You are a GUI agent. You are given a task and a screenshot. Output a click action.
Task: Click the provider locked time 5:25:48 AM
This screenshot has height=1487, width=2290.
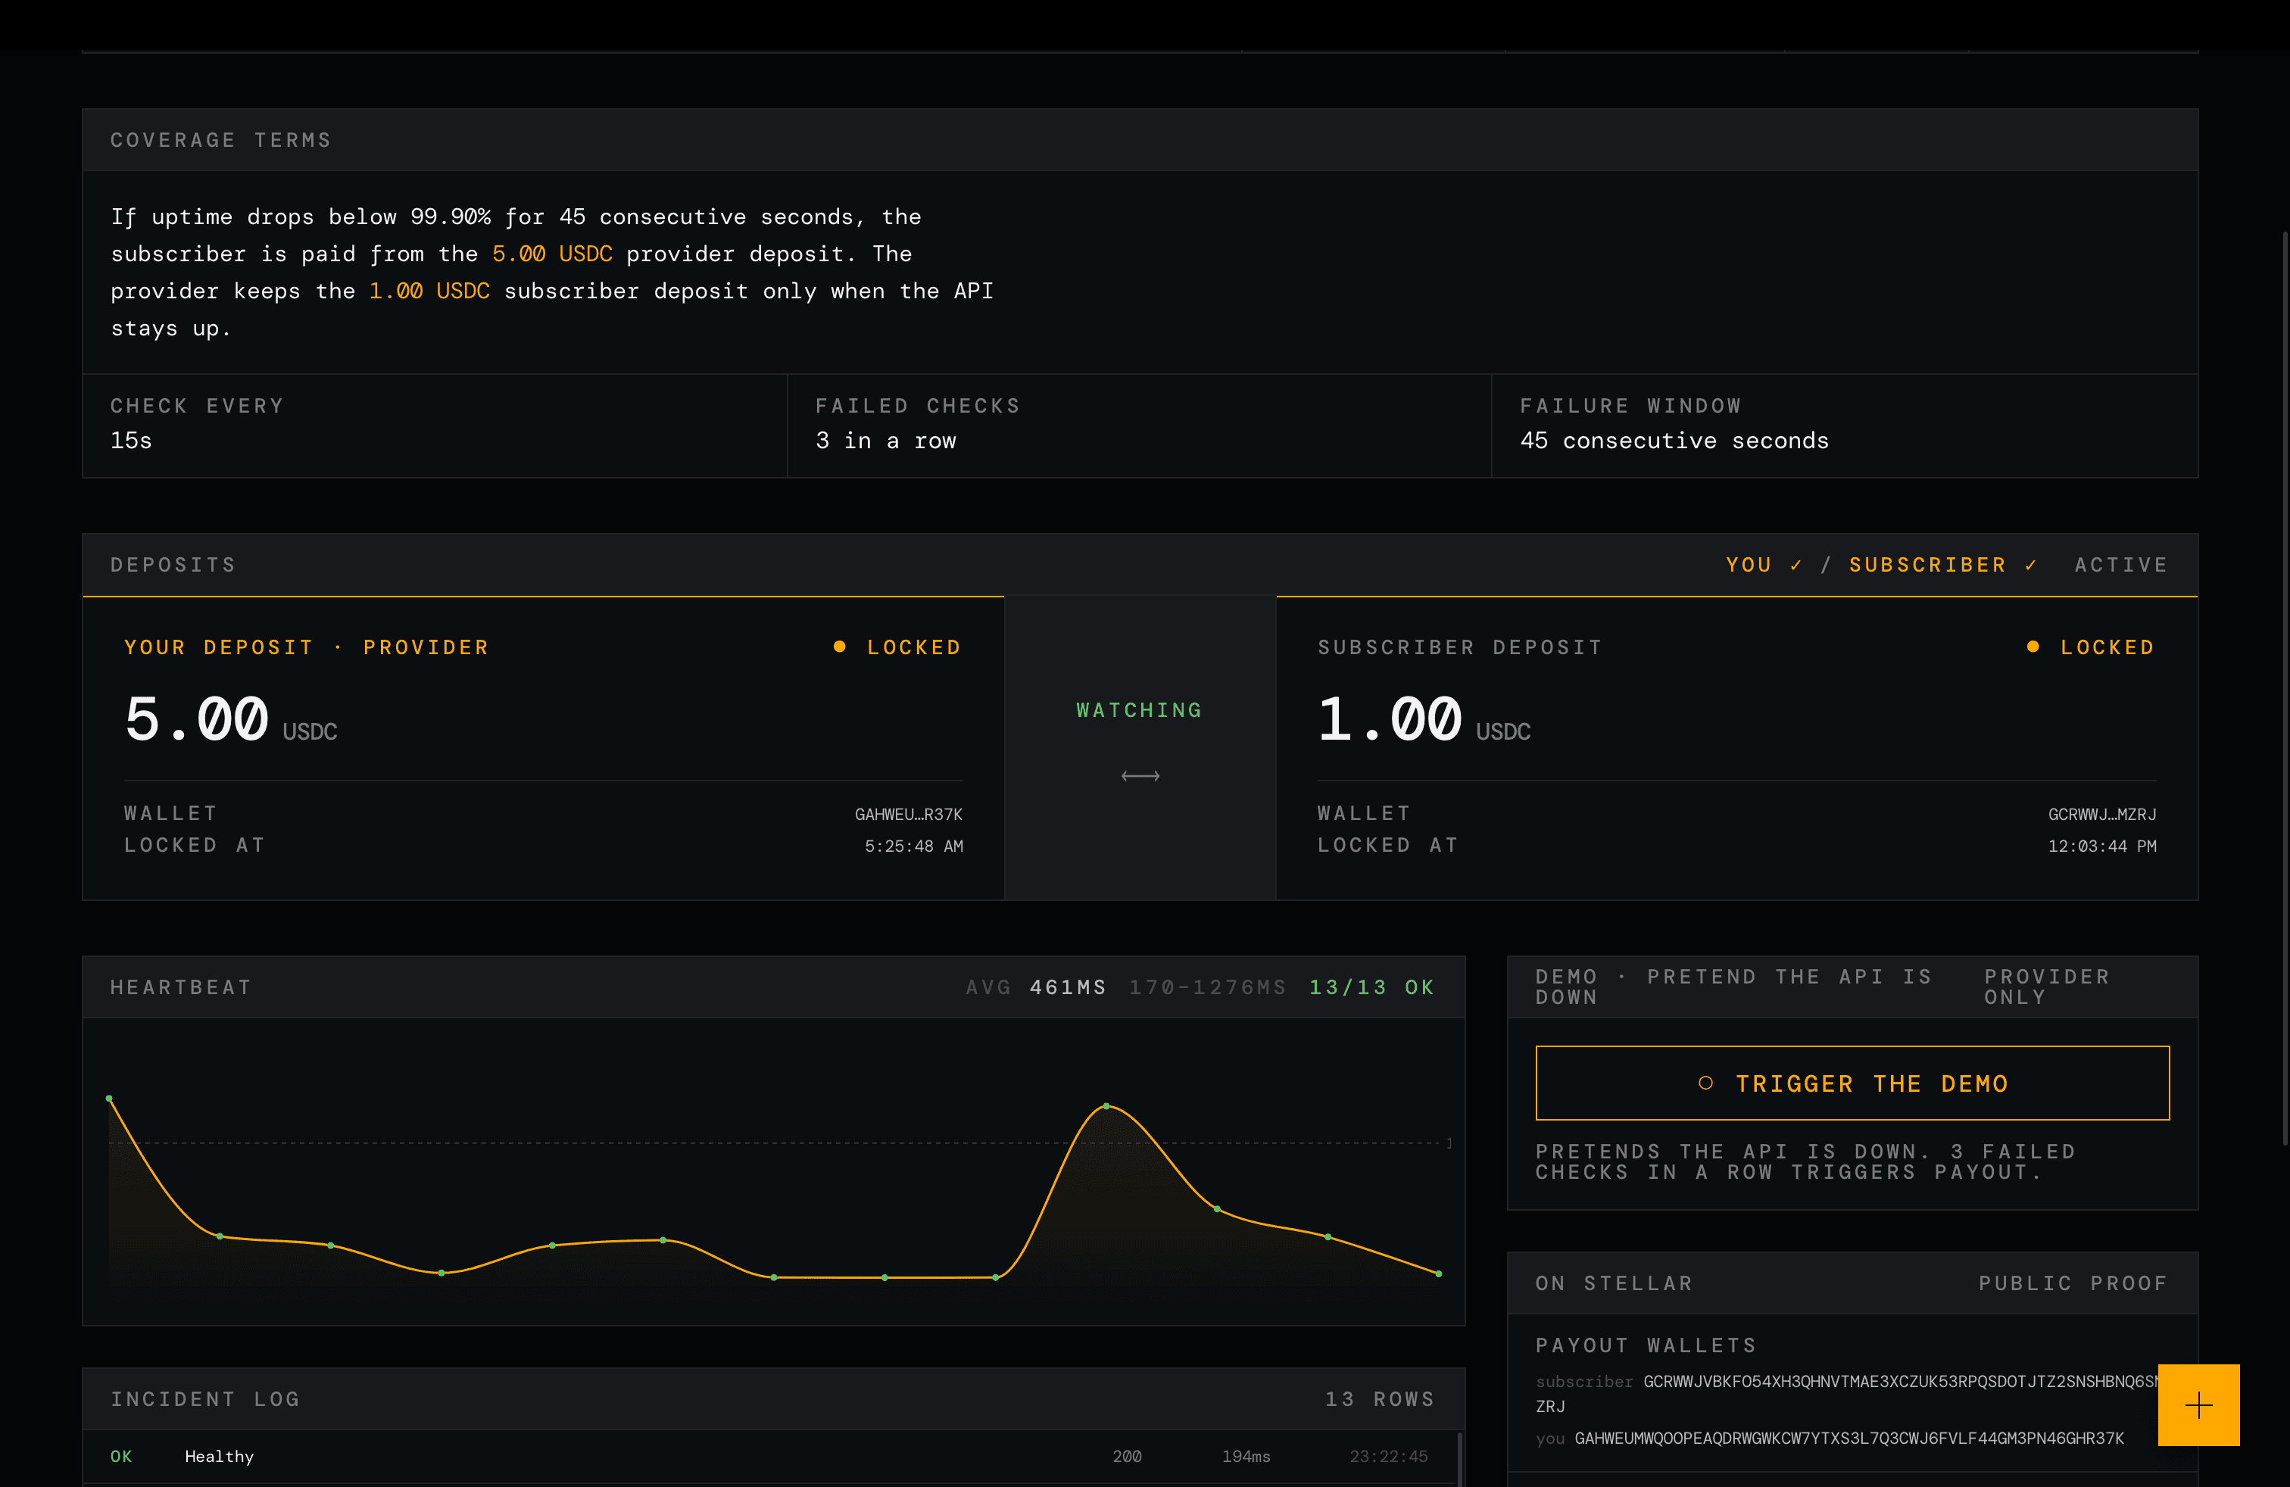point(913,846)
